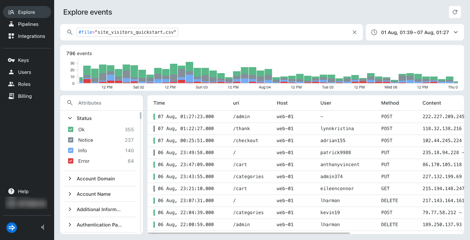Click the clock icon in time range picker
Screen dimensions: 470x240
[x=374, y=32]
